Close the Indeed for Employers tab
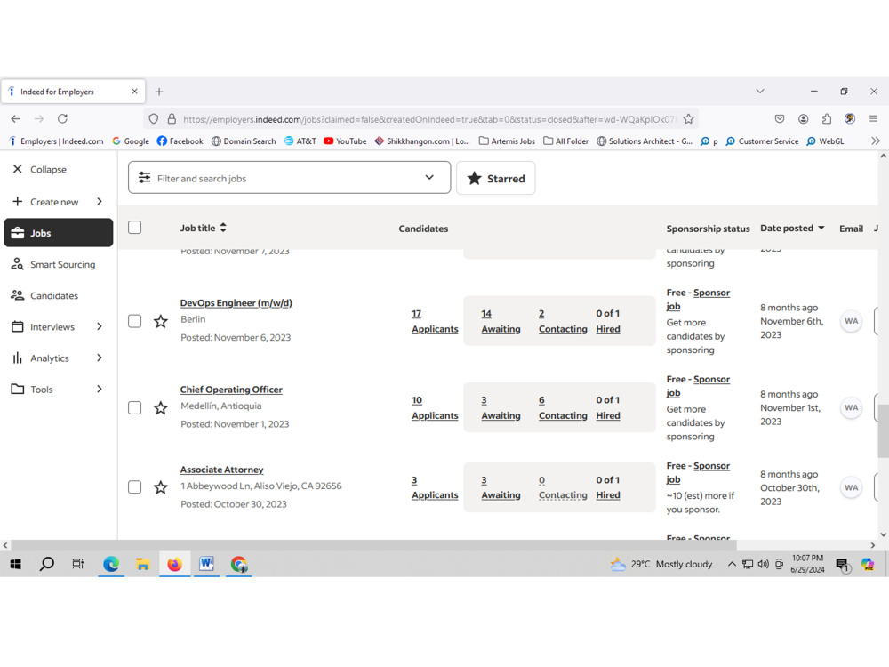The height and width of the screenshot is (667, 889). [x=134, y=92]
